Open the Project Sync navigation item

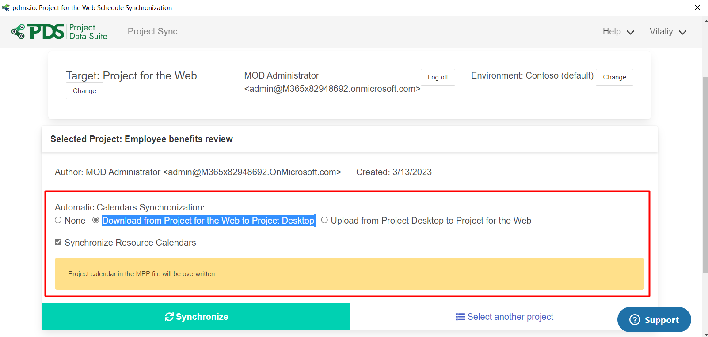click(152, 31)
